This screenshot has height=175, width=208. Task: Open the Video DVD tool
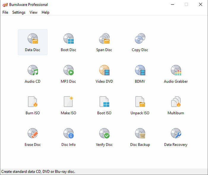[x=104, y=71]
